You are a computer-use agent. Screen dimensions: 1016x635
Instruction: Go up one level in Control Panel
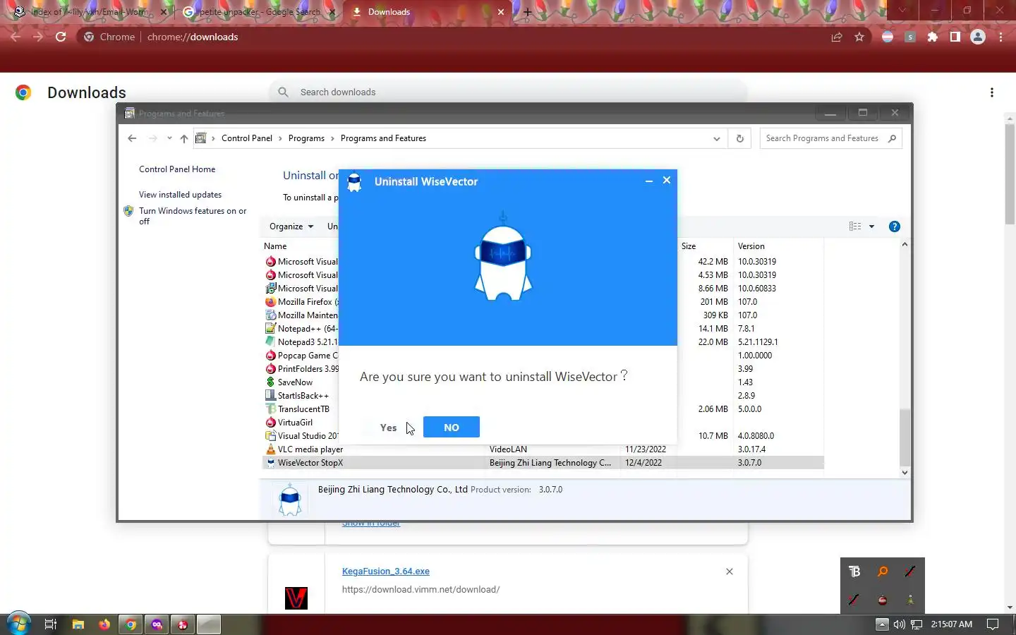(184, 138)
